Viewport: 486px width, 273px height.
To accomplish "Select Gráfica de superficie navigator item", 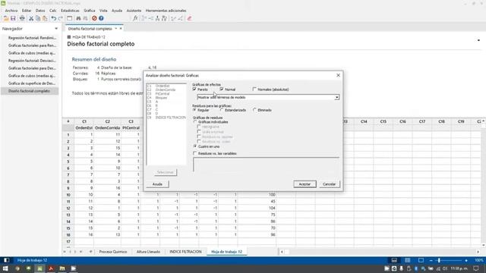I will [32, 83].
